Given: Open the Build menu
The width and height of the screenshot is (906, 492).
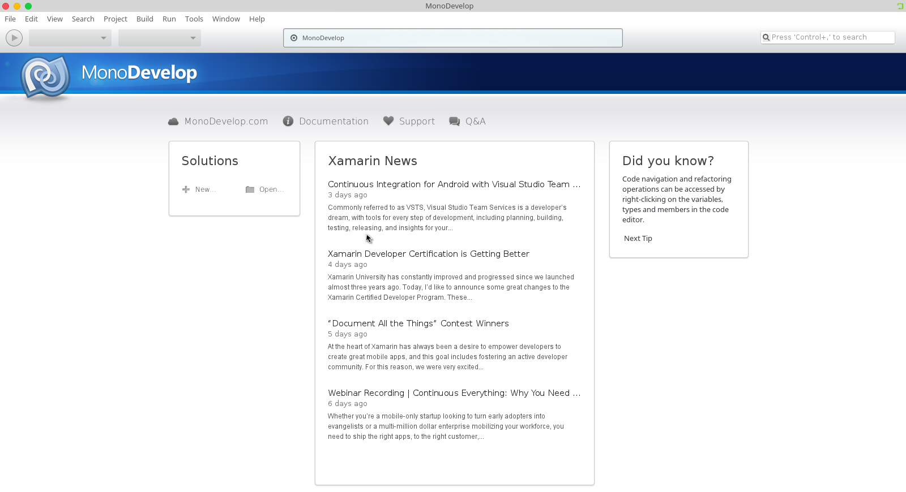Looking at the screenshot, I should coord(145,19).
